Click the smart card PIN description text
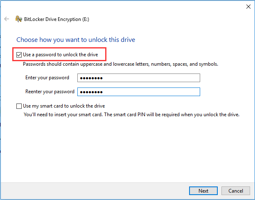Image resolution: width=255 pixels, height=200 pixels. 131,115
